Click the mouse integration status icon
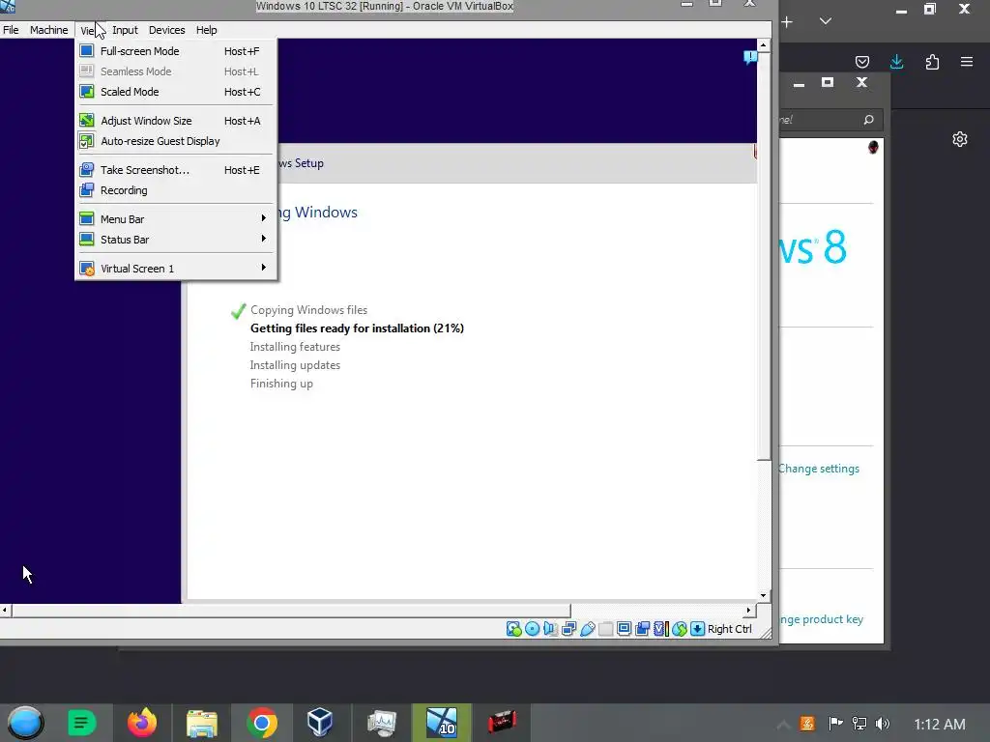Image resolution: width=990 pixels, height=742 pixels. 680,628
